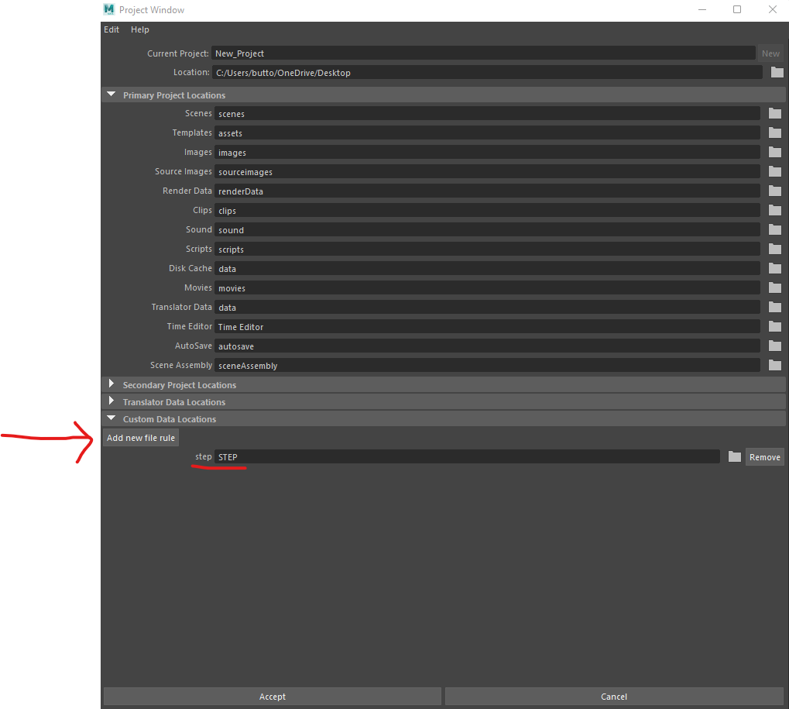Click the Templates field containing assets
The height and width of the screenshot is (709, 789).
click(x=487, y=133)
